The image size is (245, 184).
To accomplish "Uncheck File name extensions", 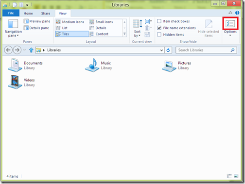I will [159, 28].
